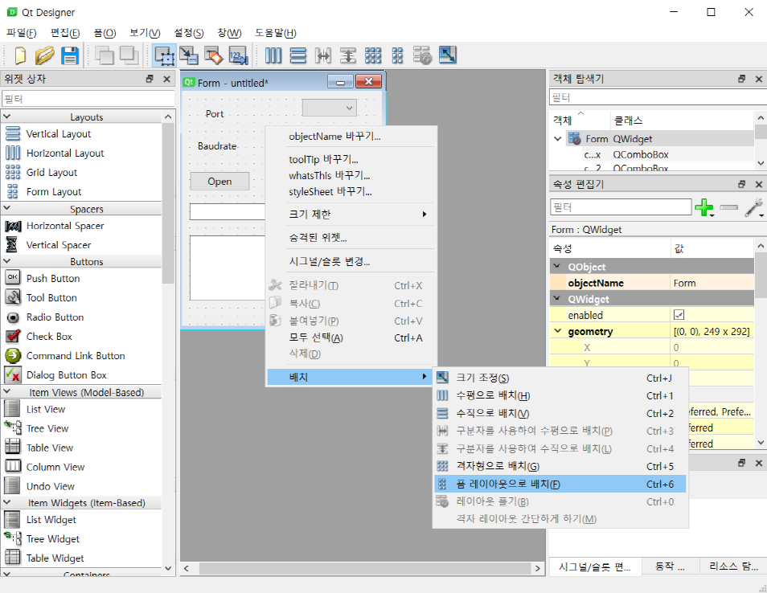Select QComboBox row c...x in object tree
This screenshot has width=767, height=593.
coord(650,154)
